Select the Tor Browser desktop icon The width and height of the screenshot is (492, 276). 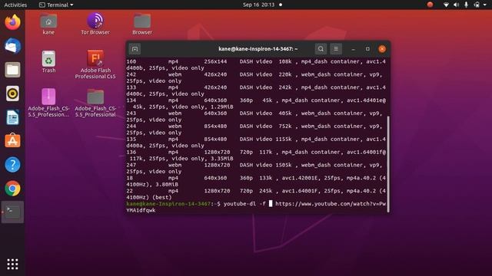[95, 24]
